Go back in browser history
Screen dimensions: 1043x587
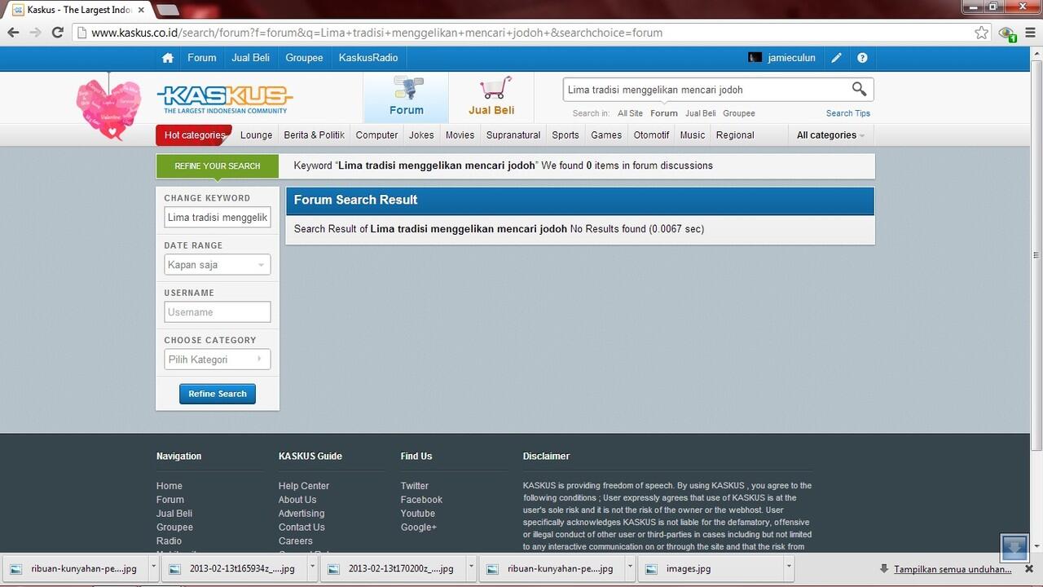pos(13,33)
